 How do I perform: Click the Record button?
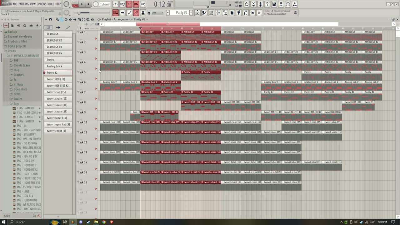click(96, 4)
